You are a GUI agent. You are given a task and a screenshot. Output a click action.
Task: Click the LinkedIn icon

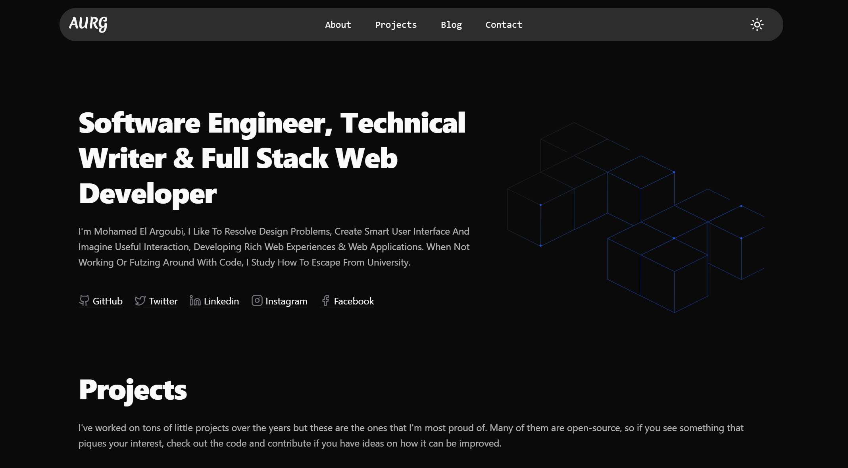tap(195, 300)
